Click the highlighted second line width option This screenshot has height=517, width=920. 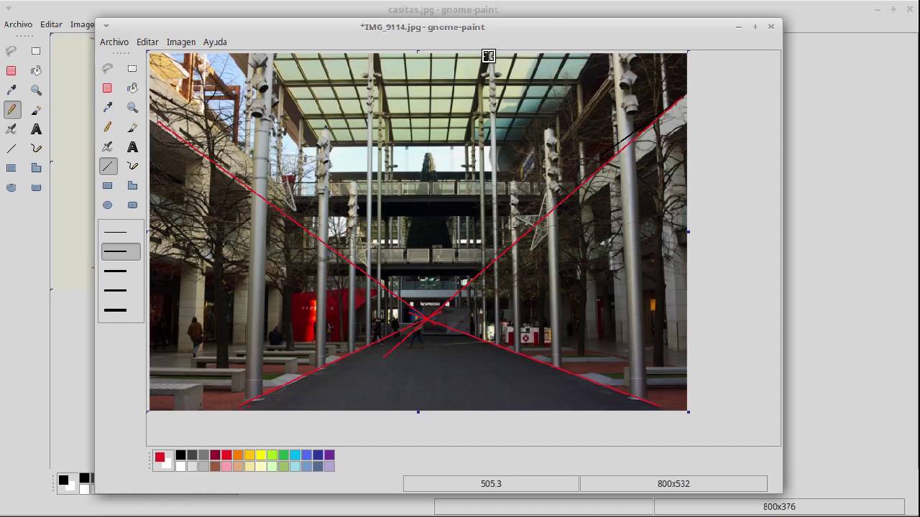[121, 251]
